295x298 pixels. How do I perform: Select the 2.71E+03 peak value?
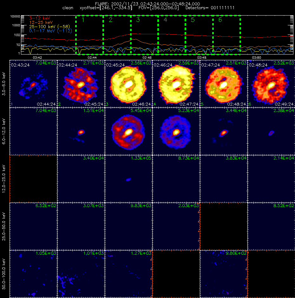[93, 63]
